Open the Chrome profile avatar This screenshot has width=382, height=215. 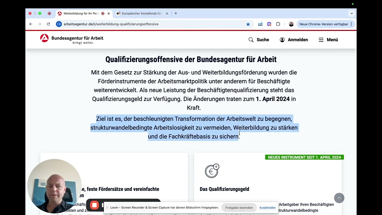click(291, 24)
